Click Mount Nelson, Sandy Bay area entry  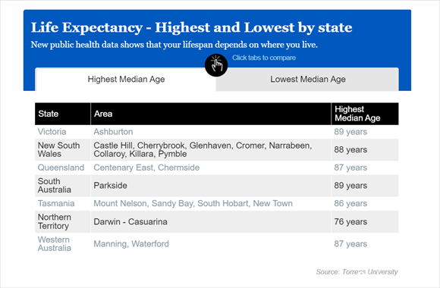click(193, 204)
